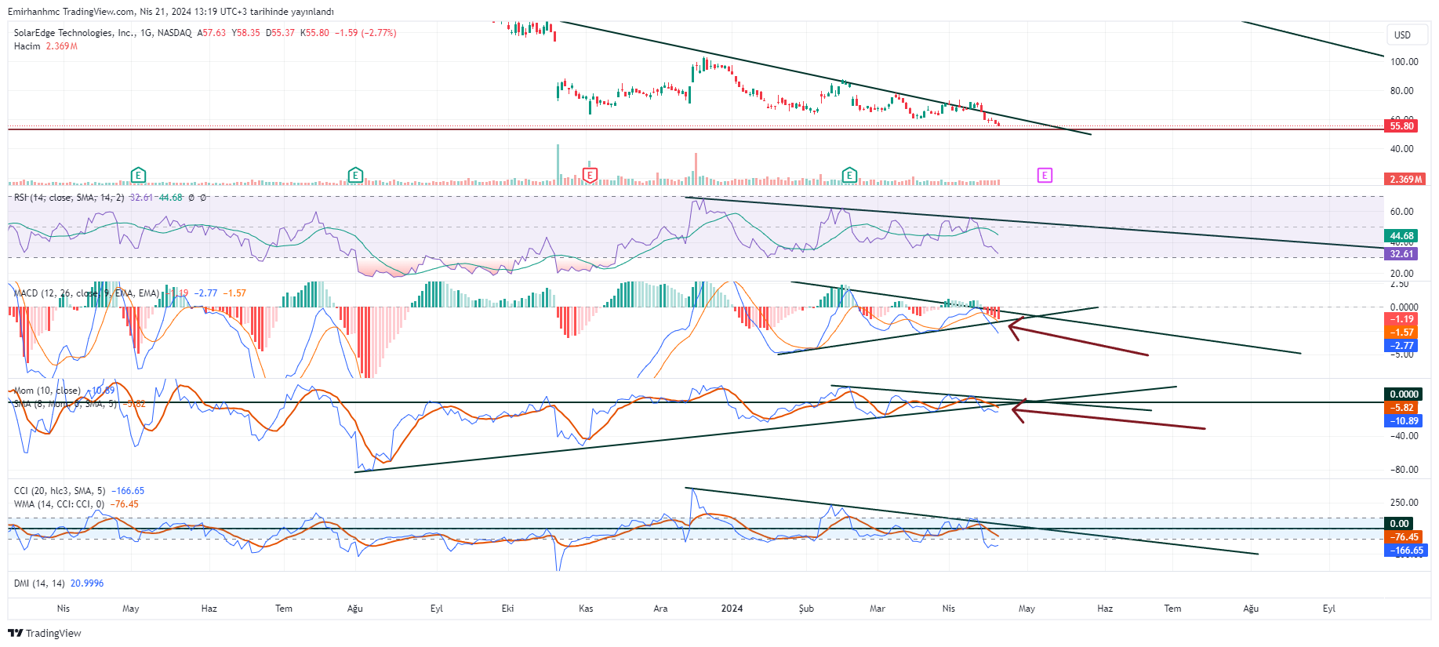Open the green earnings marker between Şub and Mar

[x=849, y=175]
